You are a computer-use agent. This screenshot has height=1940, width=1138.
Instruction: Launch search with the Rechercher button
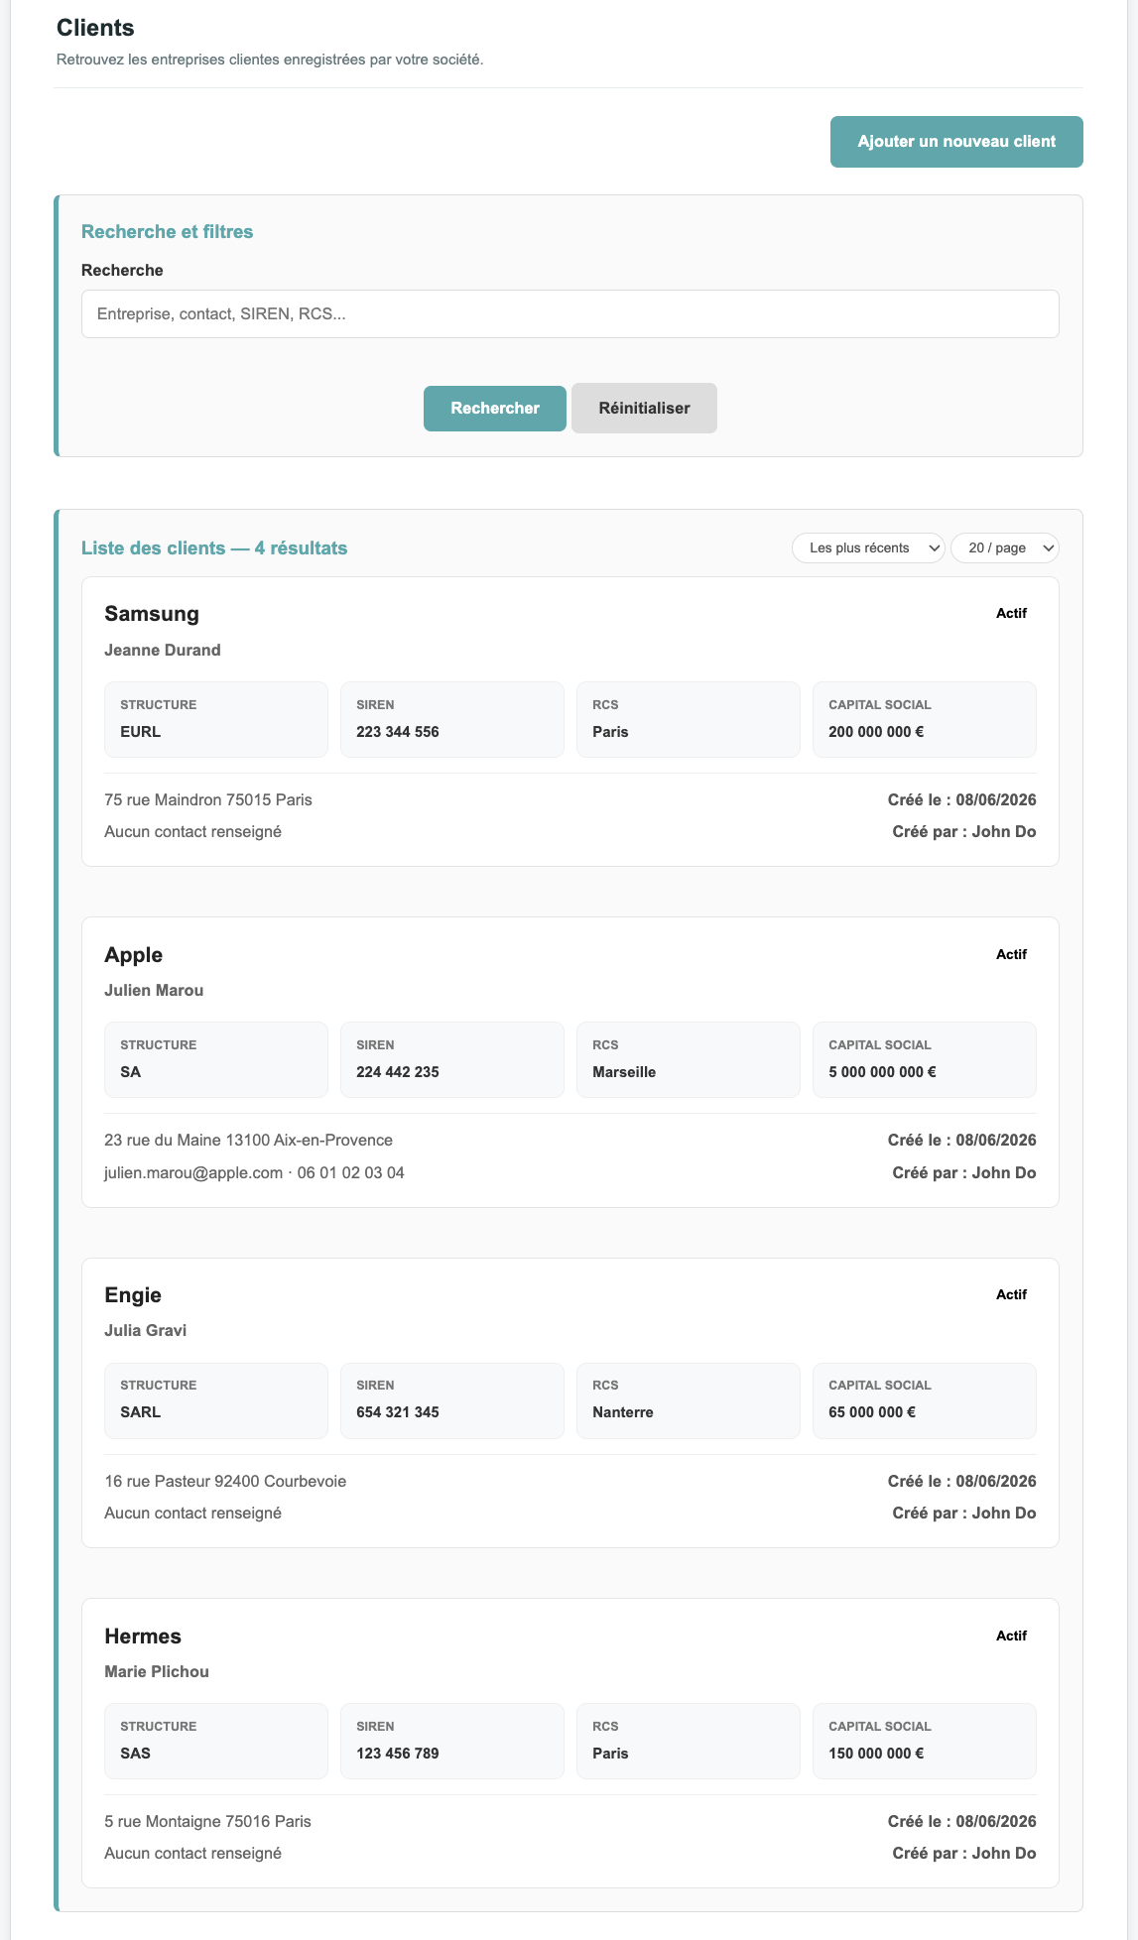tap(495, 409)
